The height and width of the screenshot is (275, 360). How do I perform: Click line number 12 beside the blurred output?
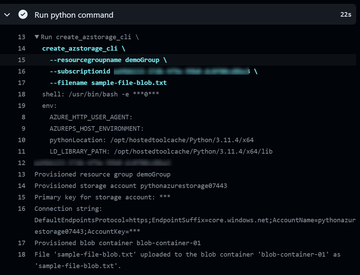22,163
